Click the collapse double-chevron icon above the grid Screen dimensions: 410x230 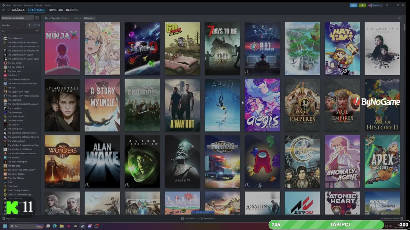(x=399, y=18)
